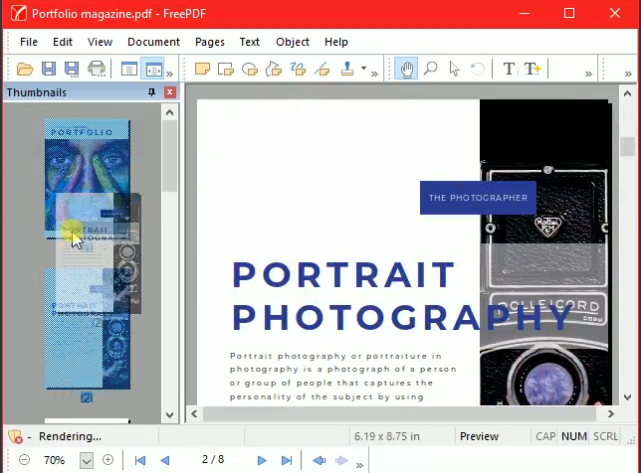Screen dimensions: 641x473
Task: Open the zoom level dropdown
Action: pyautogui.click(x=87, y=460)
